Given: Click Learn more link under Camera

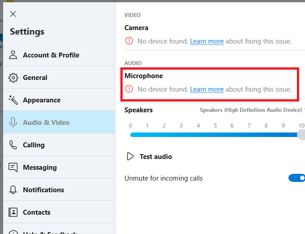Looking at the screenshot, I should coord(207,41).
